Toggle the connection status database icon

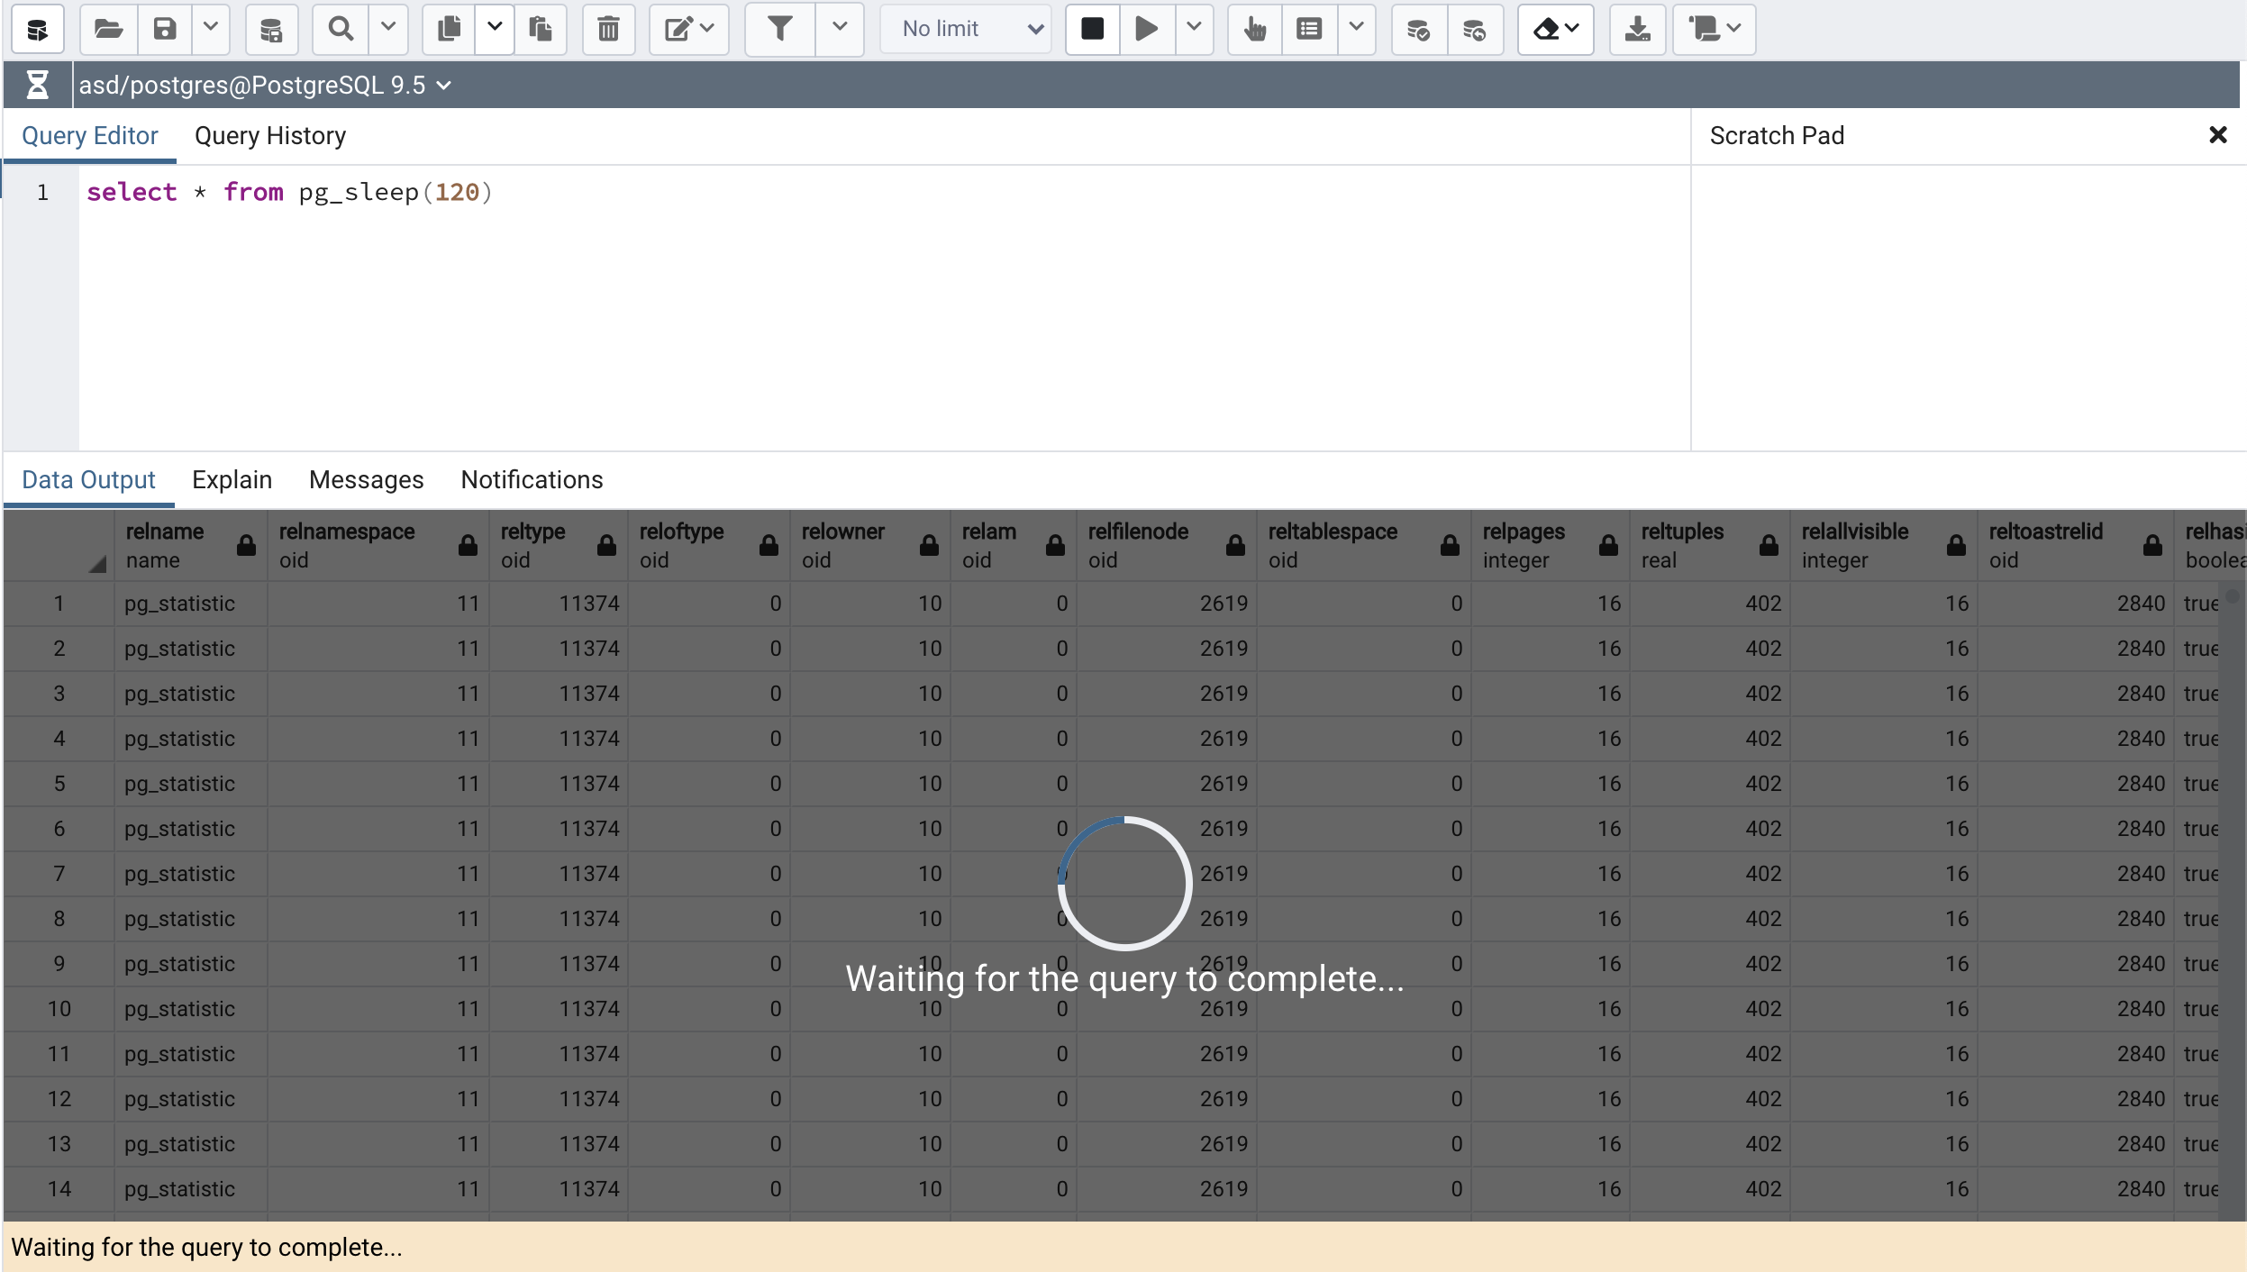(x=37, y=30)
